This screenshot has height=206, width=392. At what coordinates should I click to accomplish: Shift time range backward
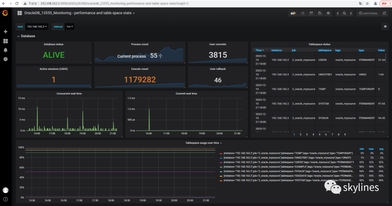pyautogui.click(x=338, y=13)
